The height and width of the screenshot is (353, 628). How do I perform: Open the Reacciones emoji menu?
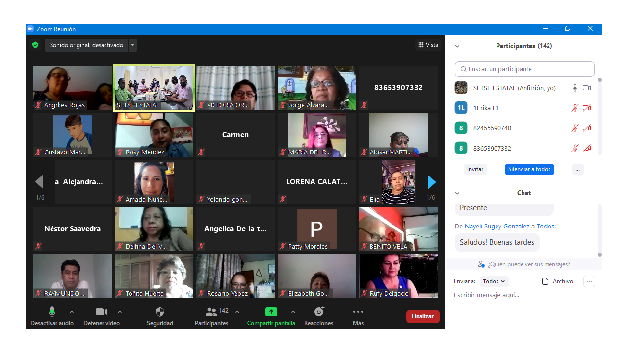coord(319,316)
